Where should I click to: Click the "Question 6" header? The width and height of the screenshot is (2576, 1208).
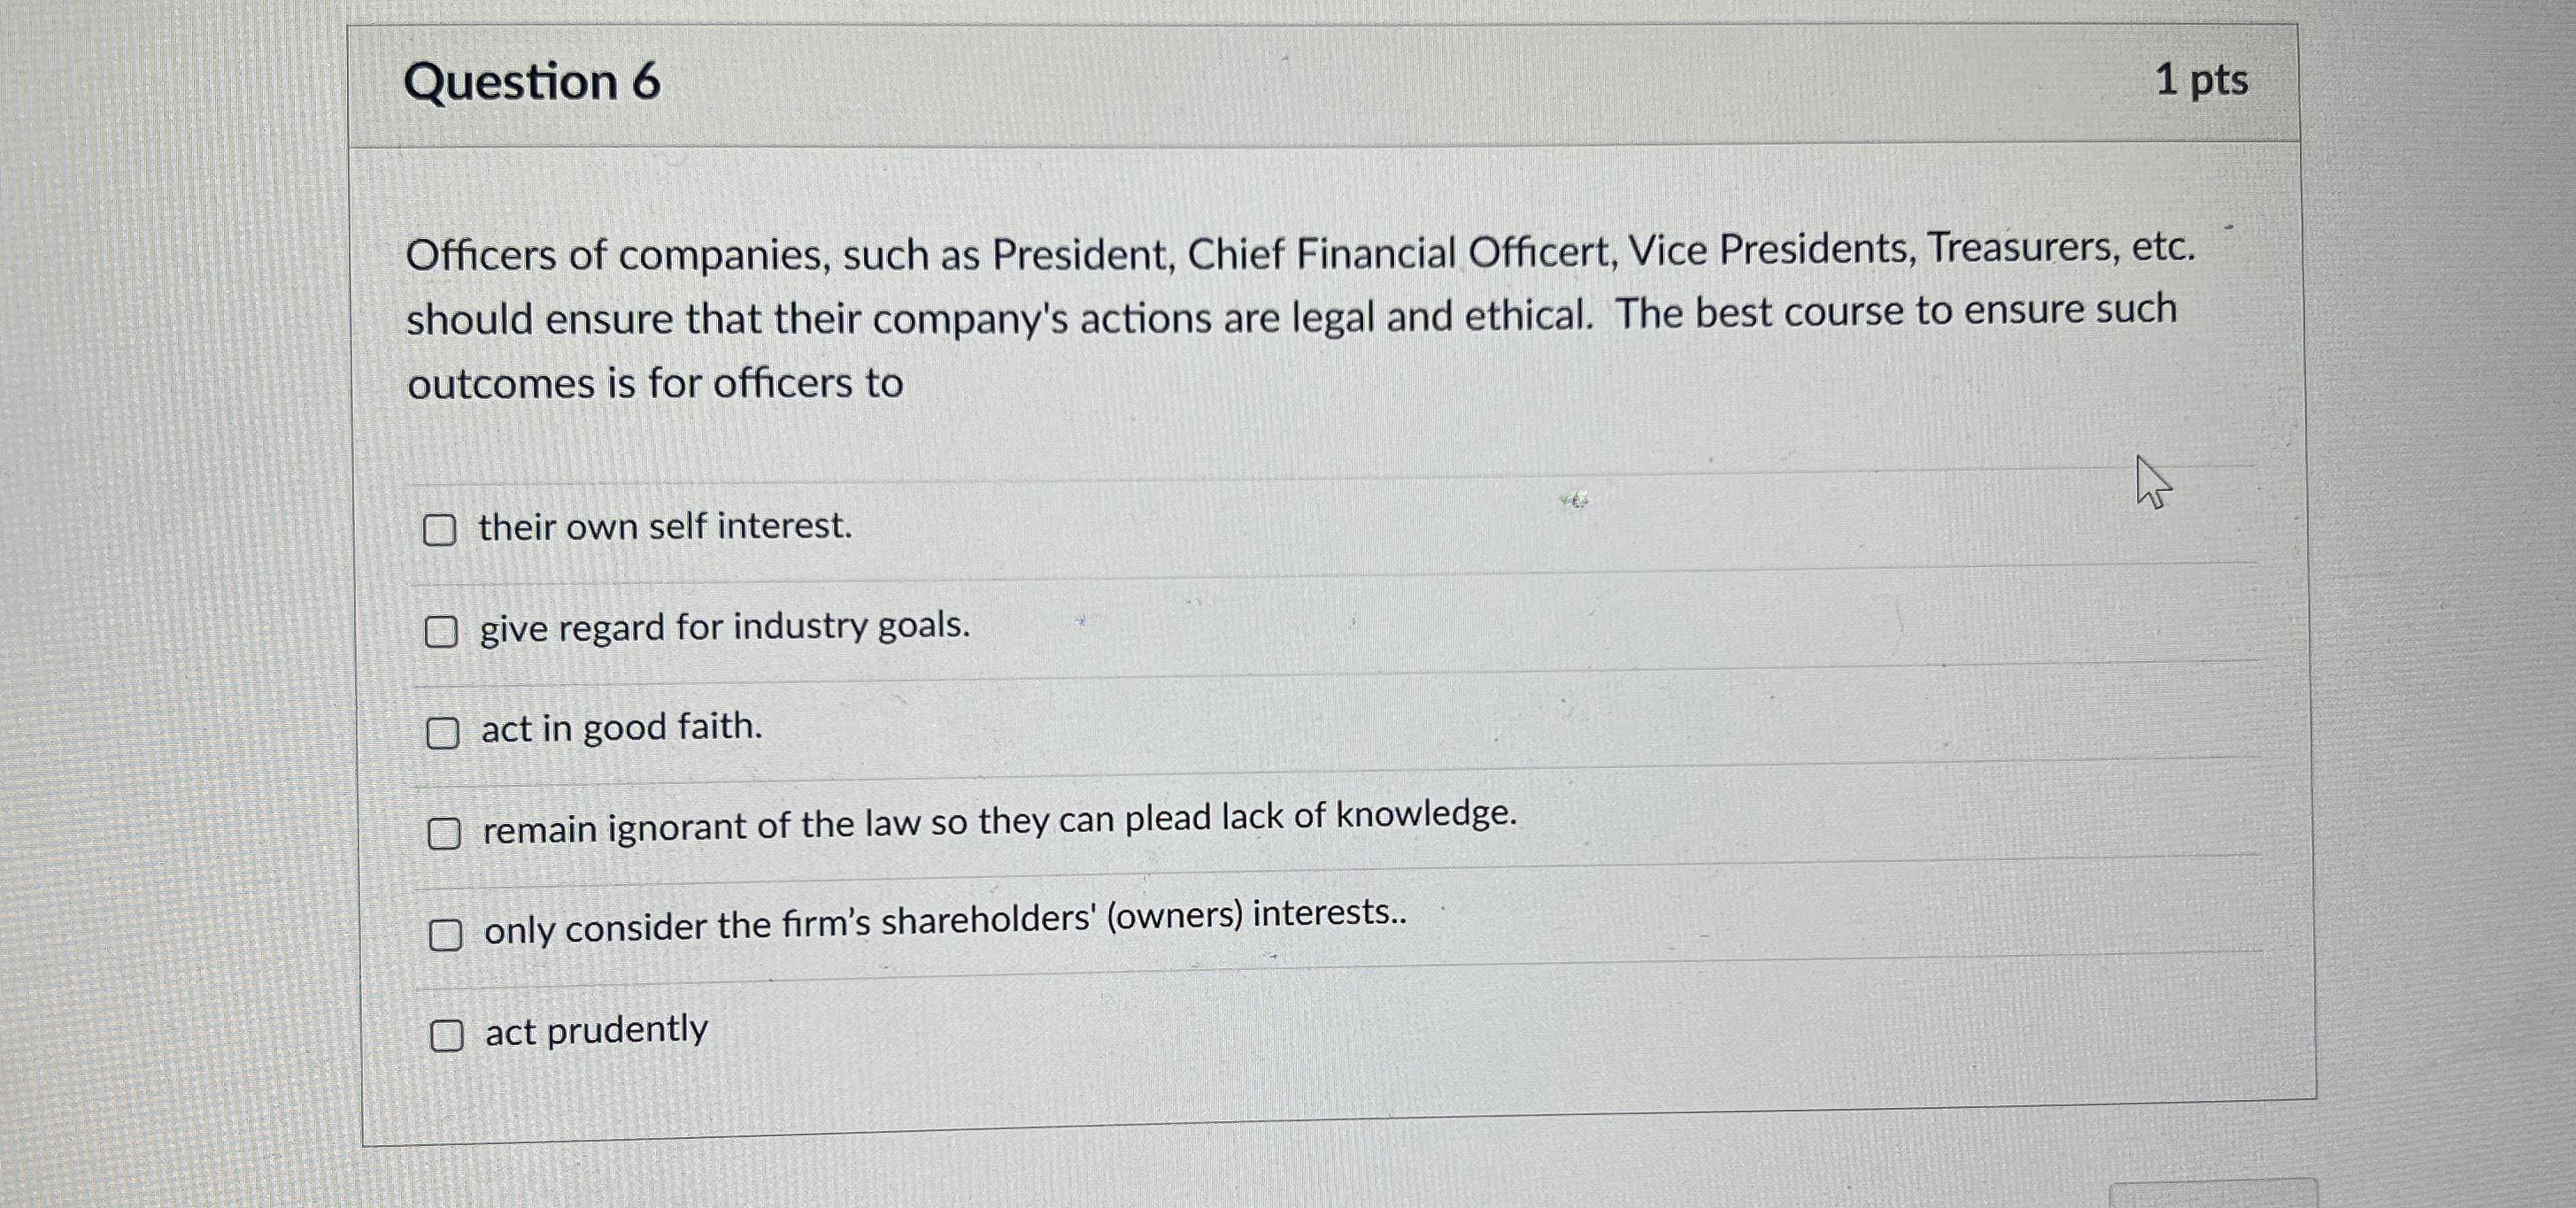pyautogui.click(x=534, y=82)
